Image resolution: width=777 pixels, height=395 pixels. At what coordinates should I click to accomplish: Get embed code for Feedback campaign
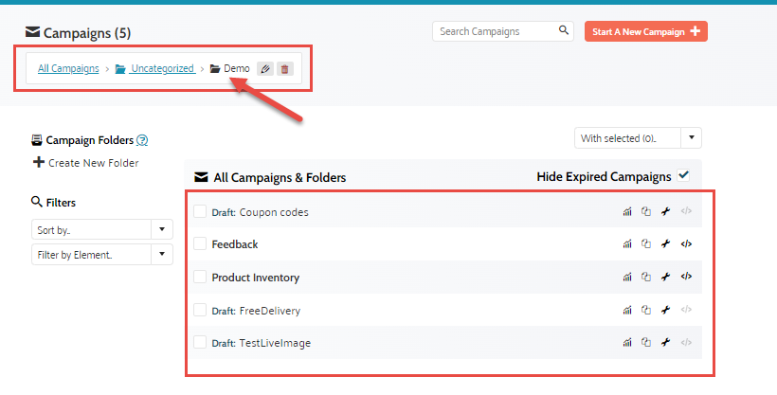coord(687,244)
